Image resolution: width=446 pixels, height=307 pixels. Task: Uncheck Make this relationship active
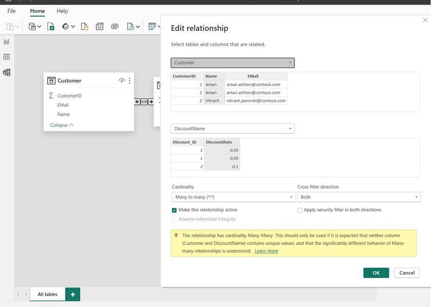point(174,210)
